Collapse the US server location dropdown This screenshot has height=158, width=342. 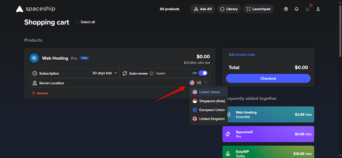pyautogui.click(x=198, y=83)
